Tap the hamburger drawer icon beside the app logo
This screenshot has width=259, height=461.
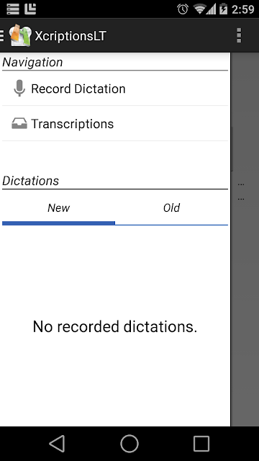tap(1, 35)
